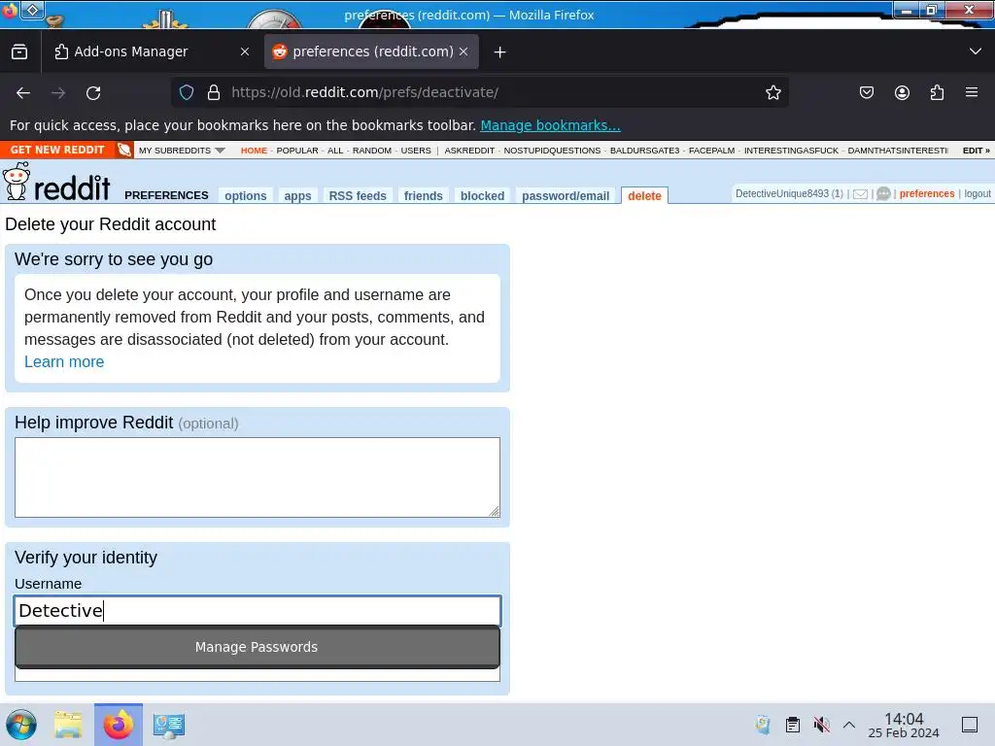This screenshot has width=995, height=746.
Task: Switch to the Add-ons Manager tab
Action: click(153, 51)
